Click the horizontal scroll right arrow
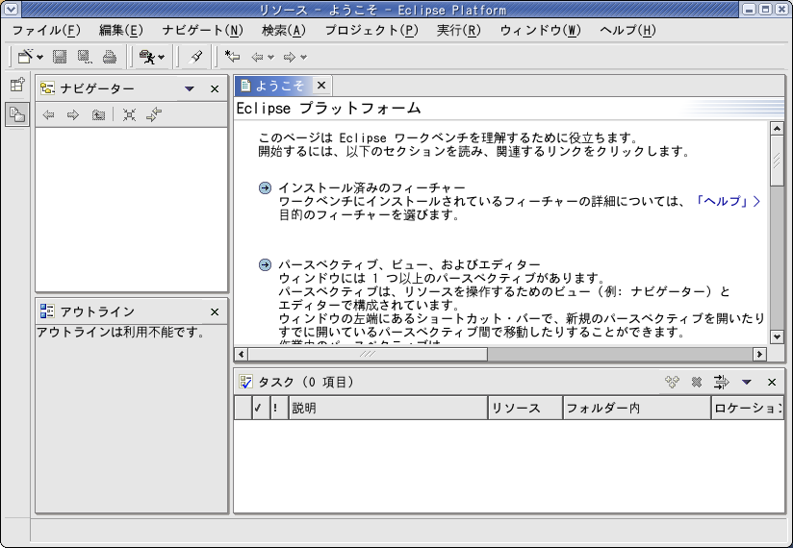793x548 pixels. tap(759, 354)
